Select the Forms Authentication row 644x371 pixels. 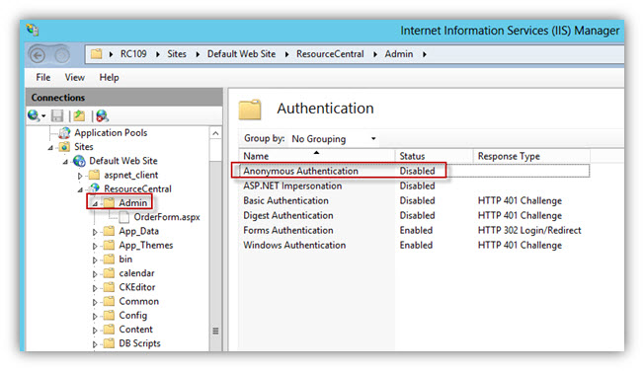coord(414,230)
